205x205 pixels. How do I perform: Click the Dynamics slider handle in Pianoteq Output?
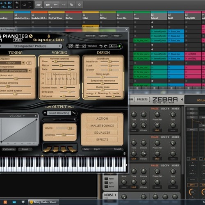(x=64, y=135)
